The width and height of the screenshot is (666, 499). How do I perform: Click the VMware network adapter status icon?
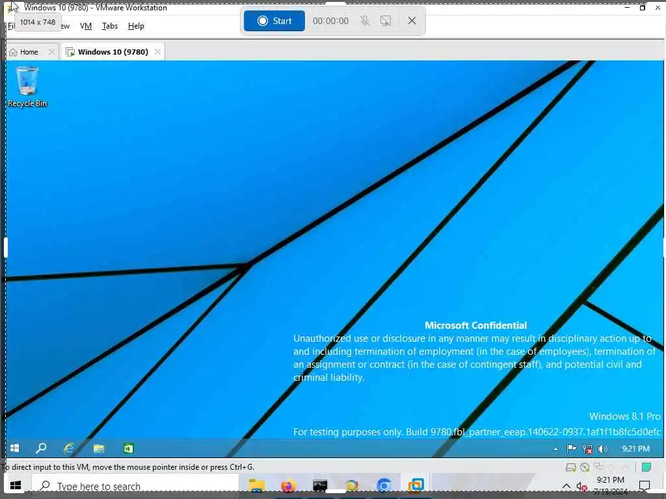tap(598, 467)
